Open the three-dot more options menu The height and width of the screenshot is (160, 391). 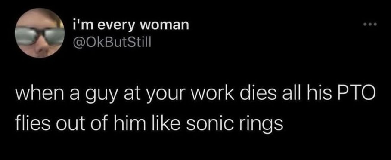pyautogui.click(x=371, y=25)
